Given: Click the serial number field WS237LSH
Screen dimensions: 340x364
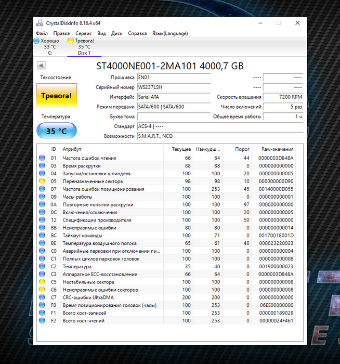Looking at the screenshot, I should click(x=173, y=87).
